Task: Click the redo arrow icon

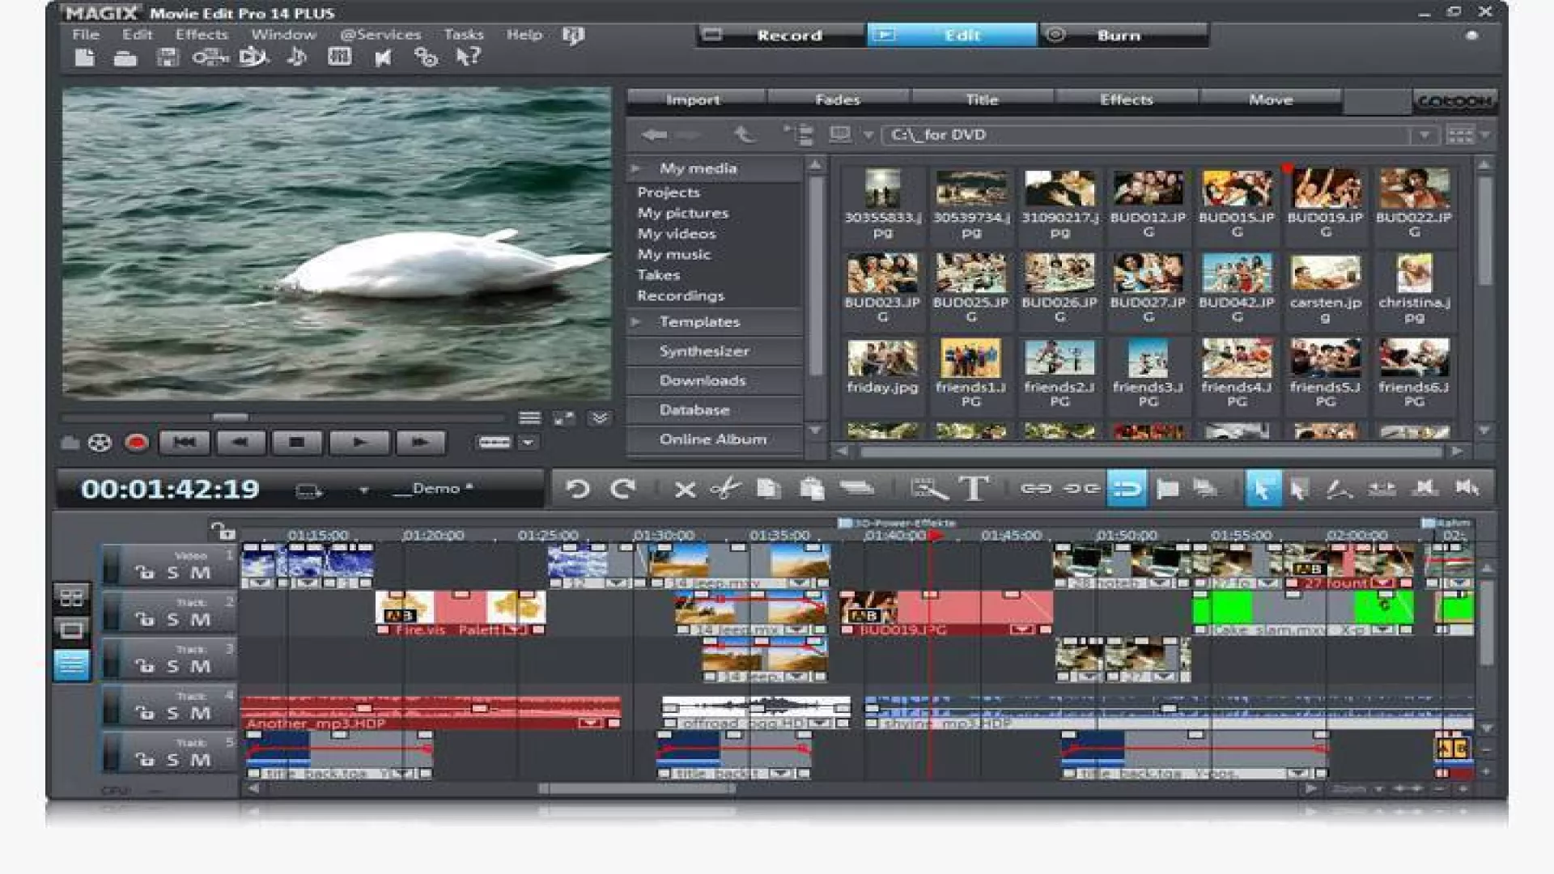Action: pyautogui.click(x=622, y=489)
